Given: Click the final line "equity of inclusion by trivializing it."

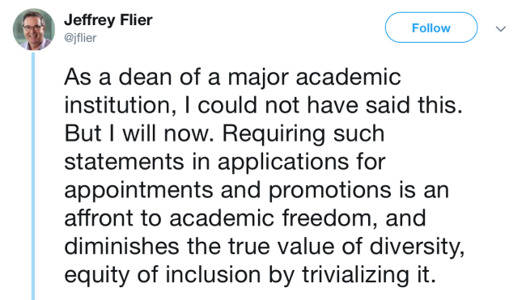Looking at the screenshot, I should point(250,275).
